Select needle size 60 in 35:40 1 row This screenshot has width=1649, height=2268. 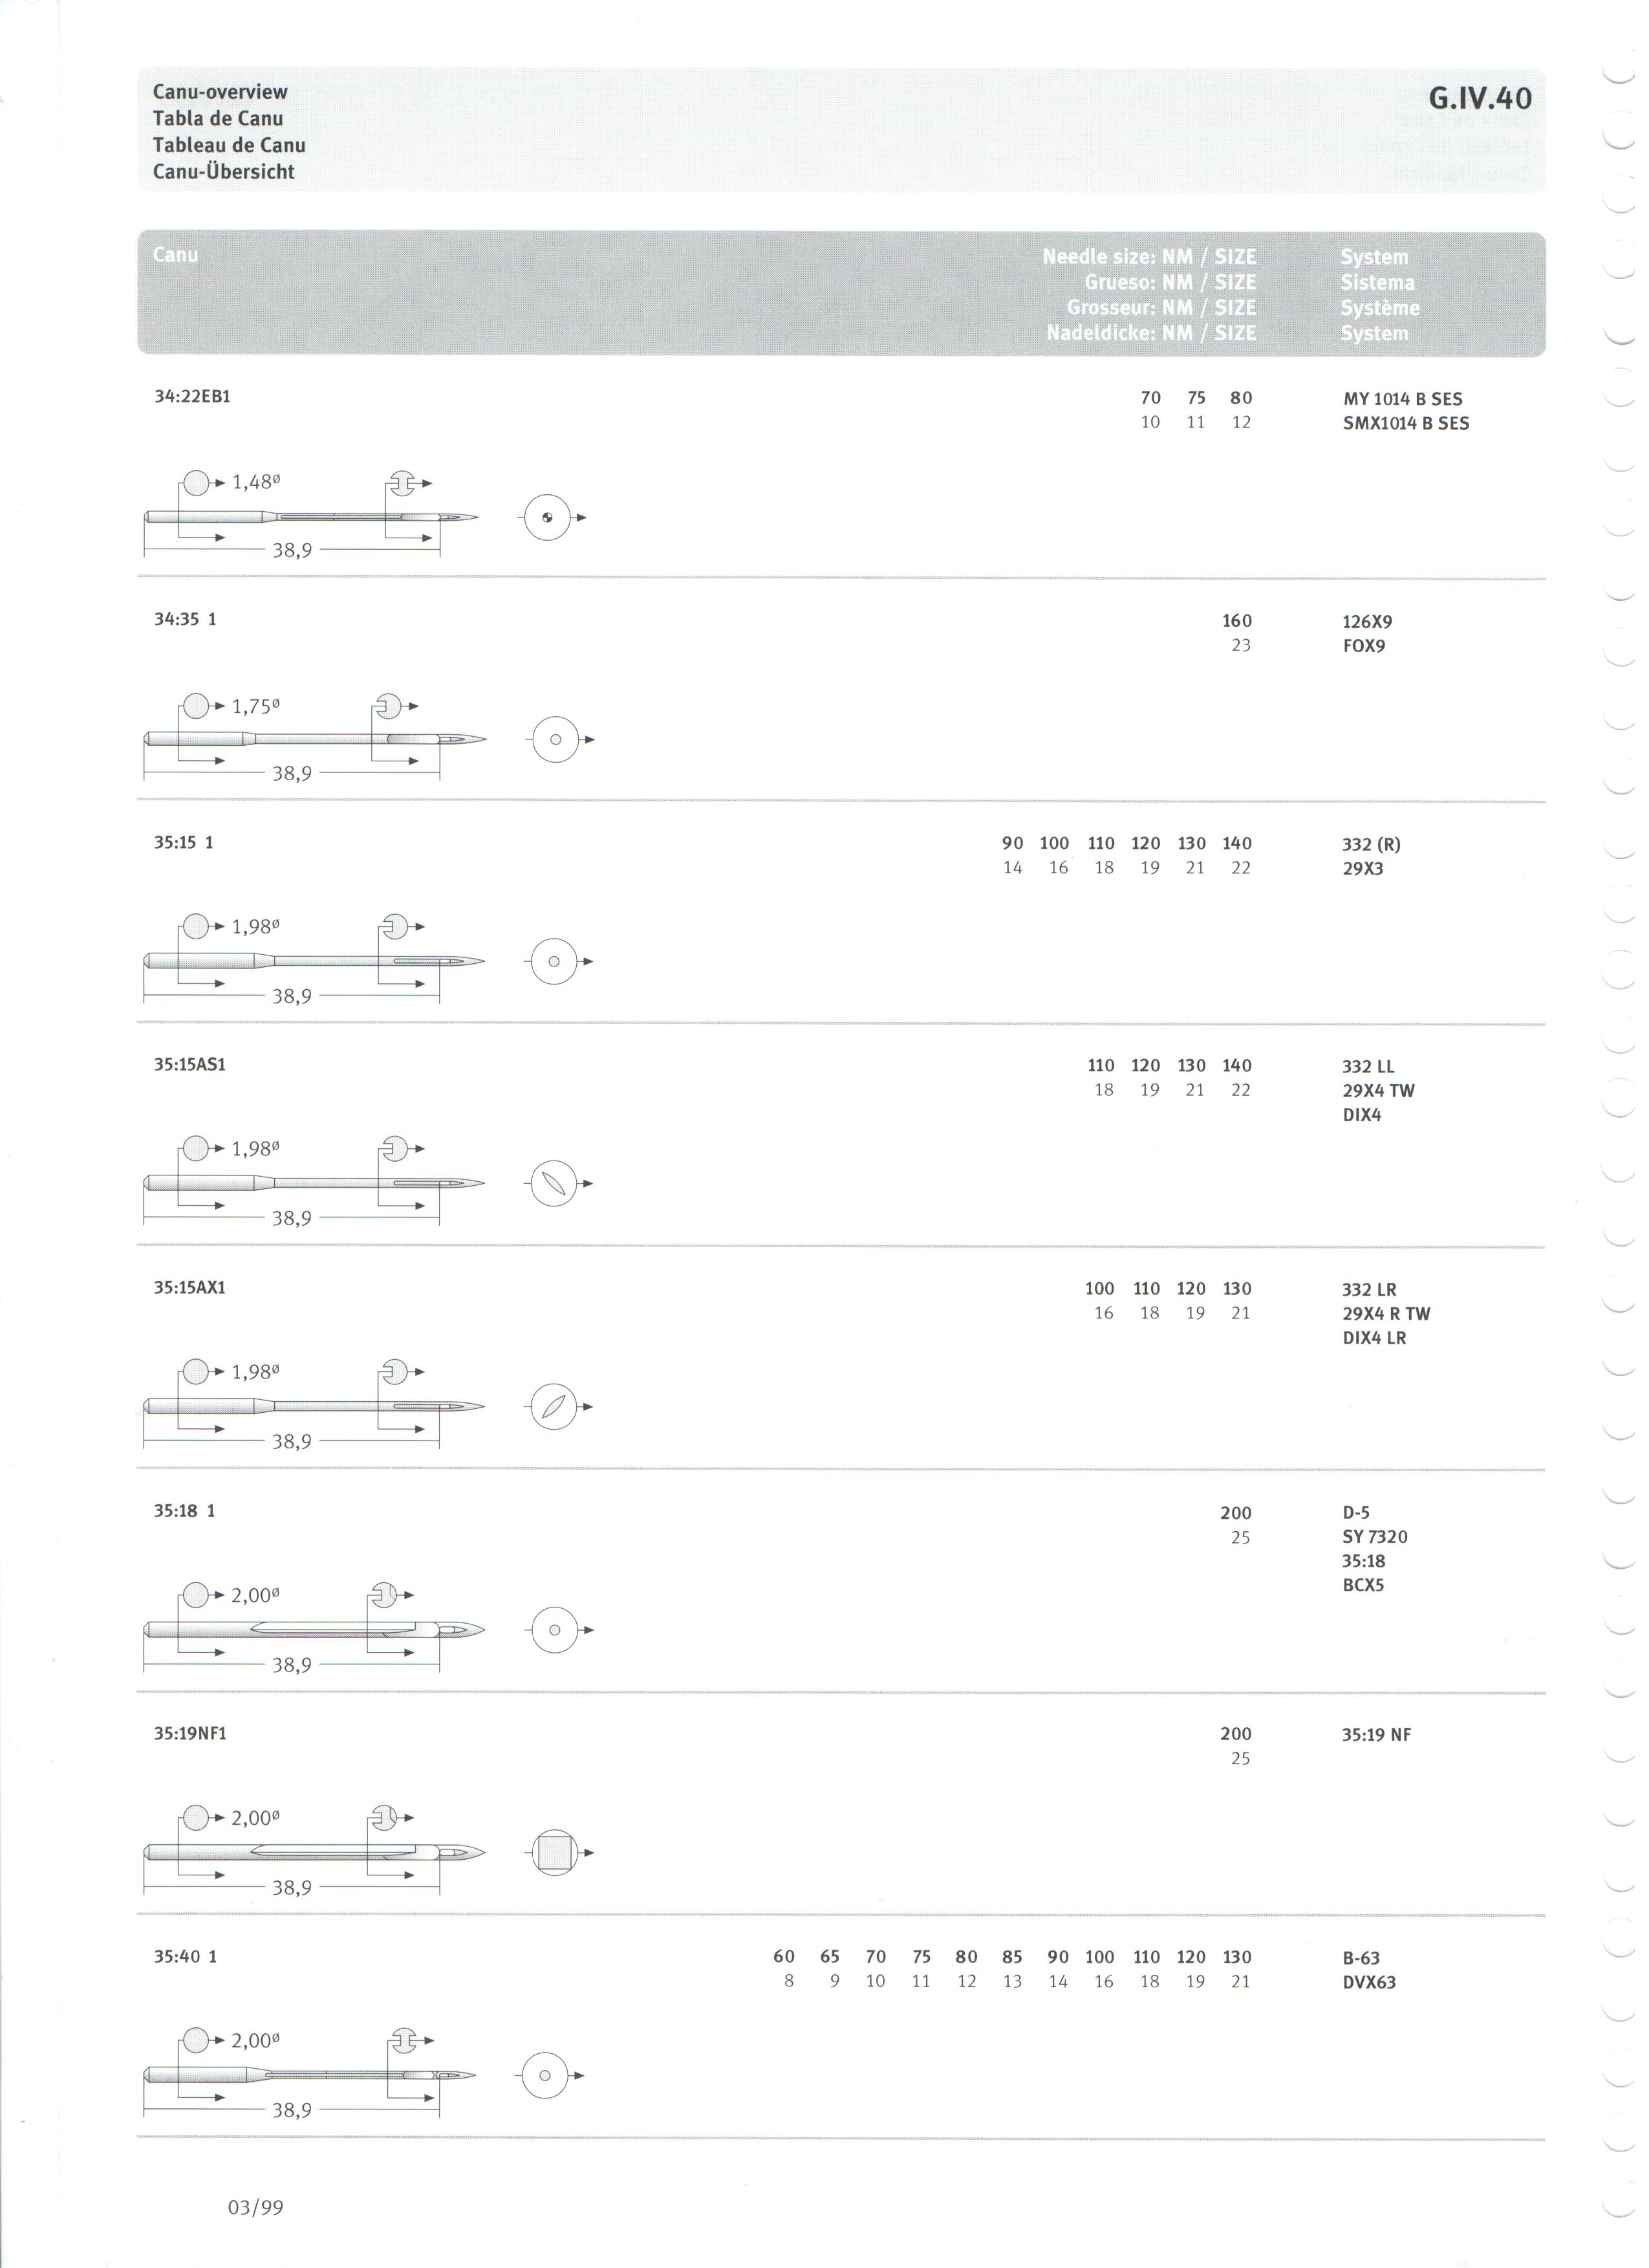tap(784, 1957)
